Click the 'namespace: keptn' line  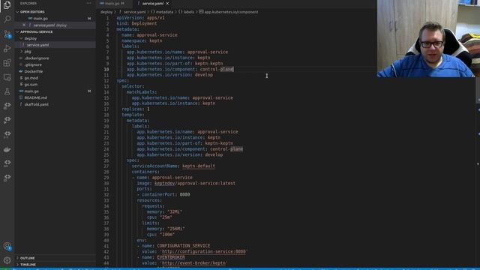(142, 40)
